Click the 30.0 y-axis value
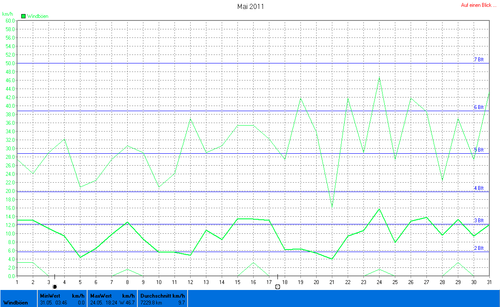This screenshot has width=500, height=307. (10, 149)
